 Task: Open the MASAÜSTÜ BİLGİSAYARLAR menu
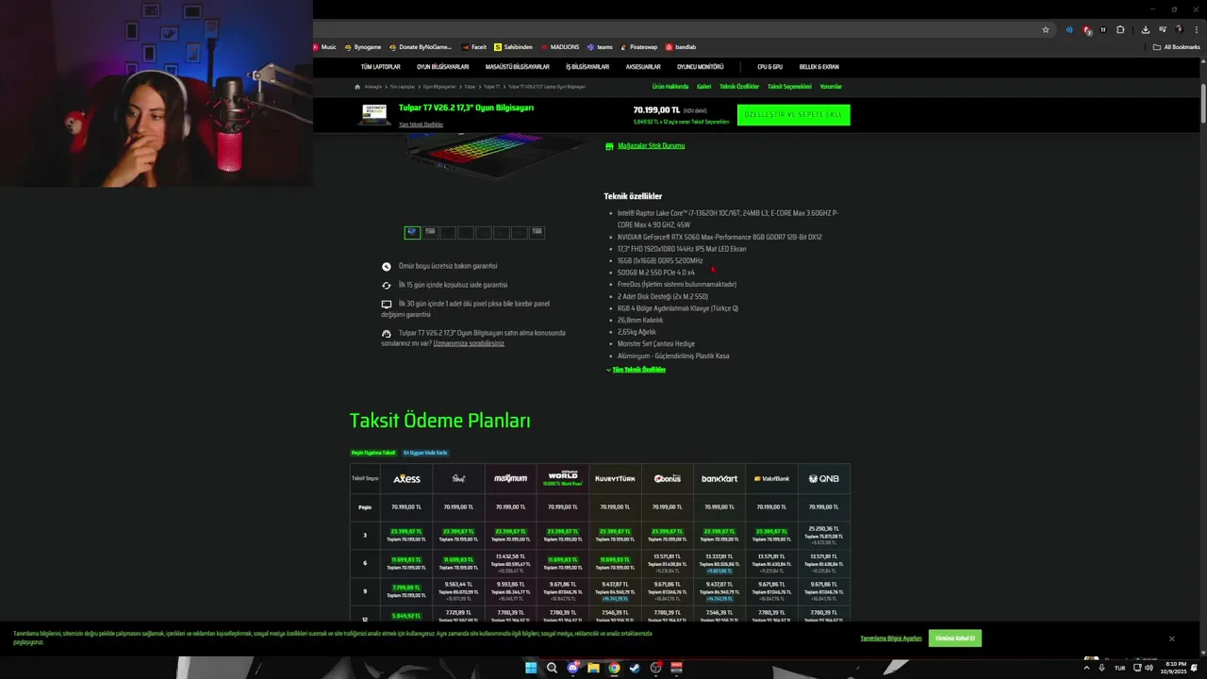pyautogui.click(x=517, y=67)
